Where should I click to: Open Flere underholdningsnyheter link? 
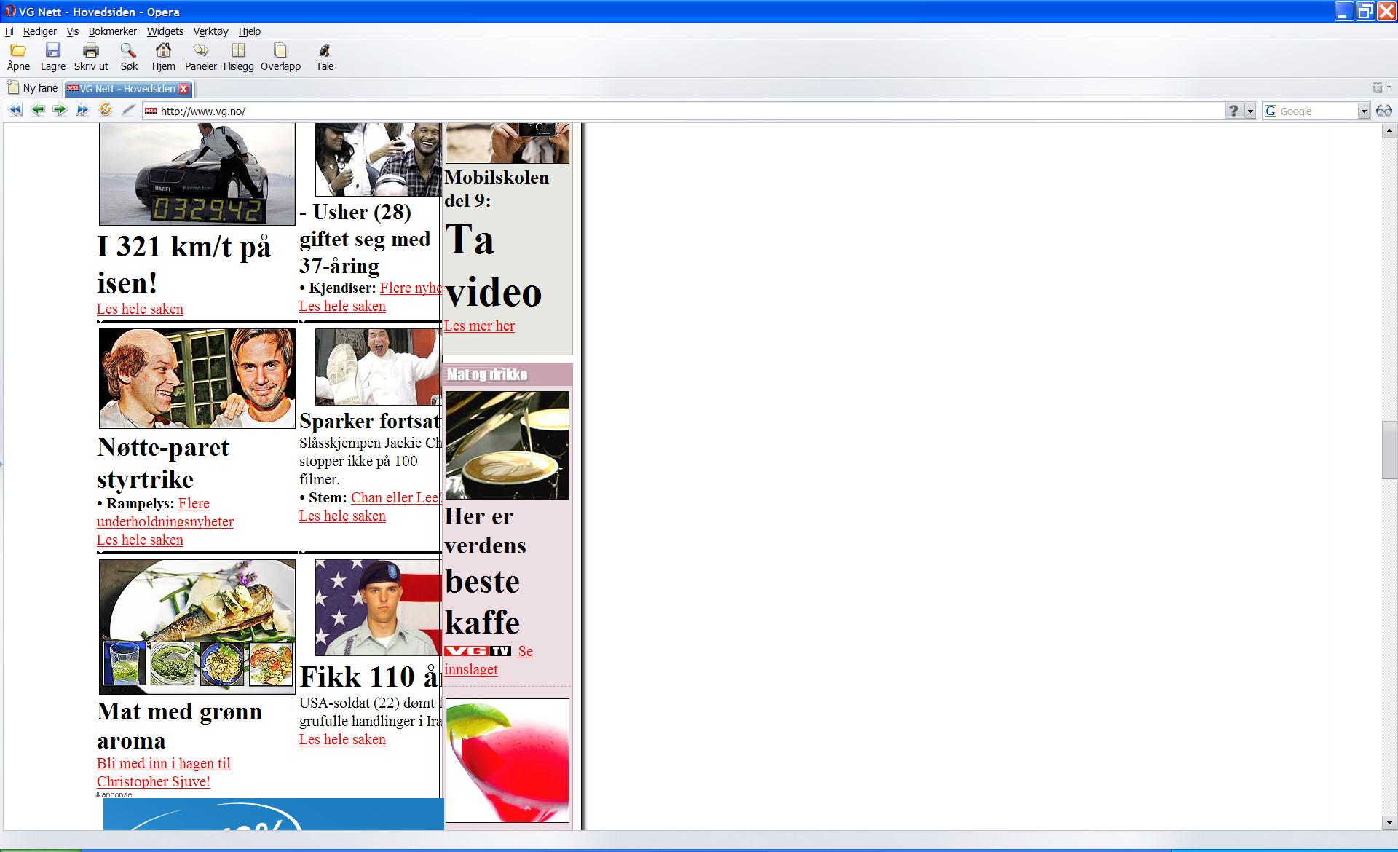click(165, 513)
